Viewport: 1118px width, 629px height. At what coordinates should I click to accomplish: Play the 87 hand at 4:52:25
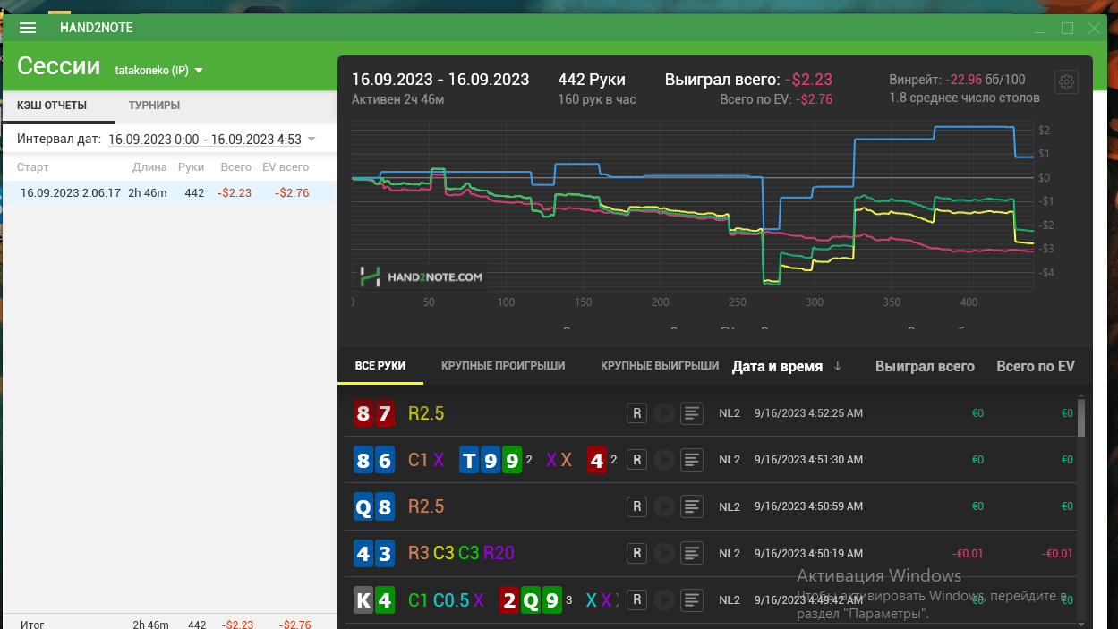pyautogui.click(x=663, y=413)
